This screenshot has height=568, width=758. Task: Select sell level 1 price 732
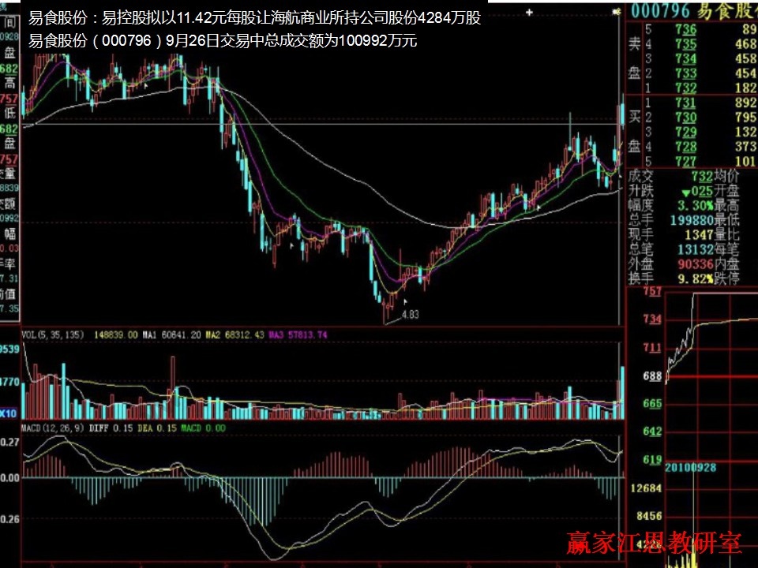(x=685, y=88)
